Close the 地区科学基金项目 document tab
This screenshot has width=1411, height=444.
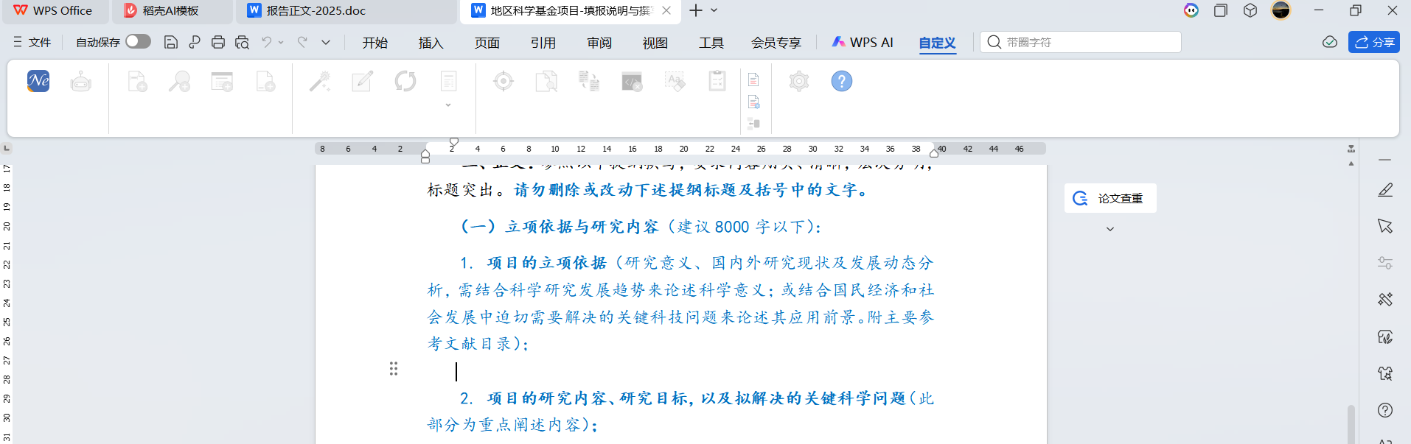click(x=666, y=10)
